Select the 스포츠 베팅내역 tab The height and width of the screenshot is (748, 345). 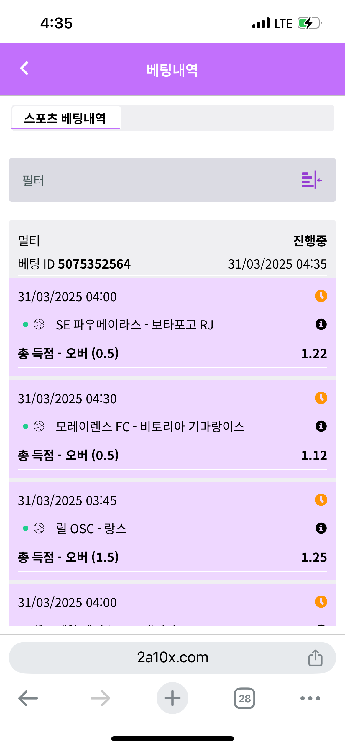pos(65,118)
